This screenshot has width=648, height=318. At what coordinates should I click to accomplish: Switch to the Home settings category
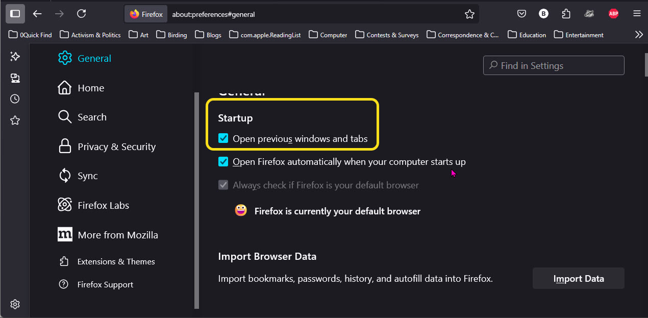click(81, 88)
